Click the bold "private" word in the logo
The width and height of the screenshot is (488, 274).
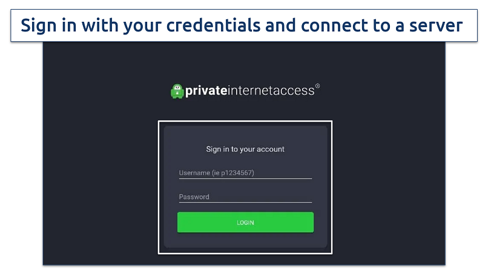tap(206, 91)
